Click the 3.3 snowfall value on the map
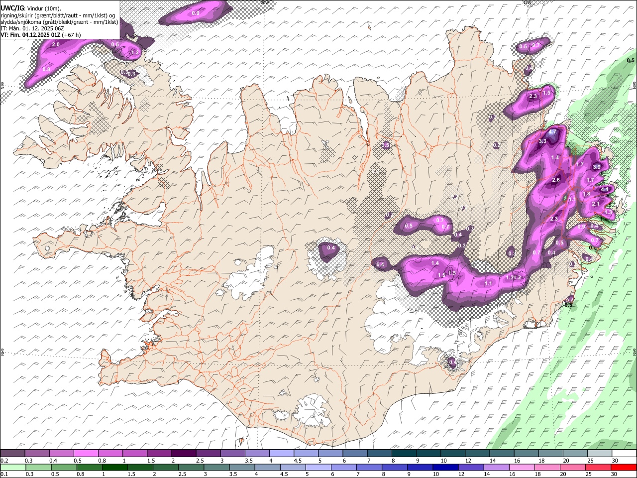 (542, 141)
